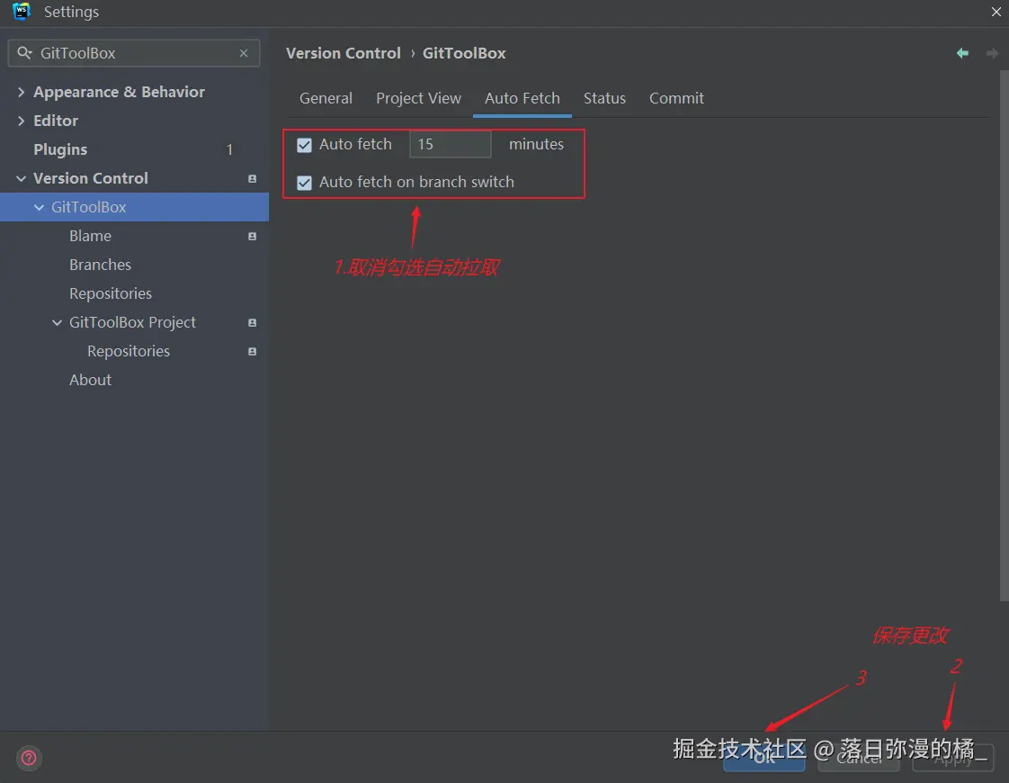Clear the GitToolBox search using the X icon
Viewport: 1009px width, 783px height.
click(x=244, y=53)
